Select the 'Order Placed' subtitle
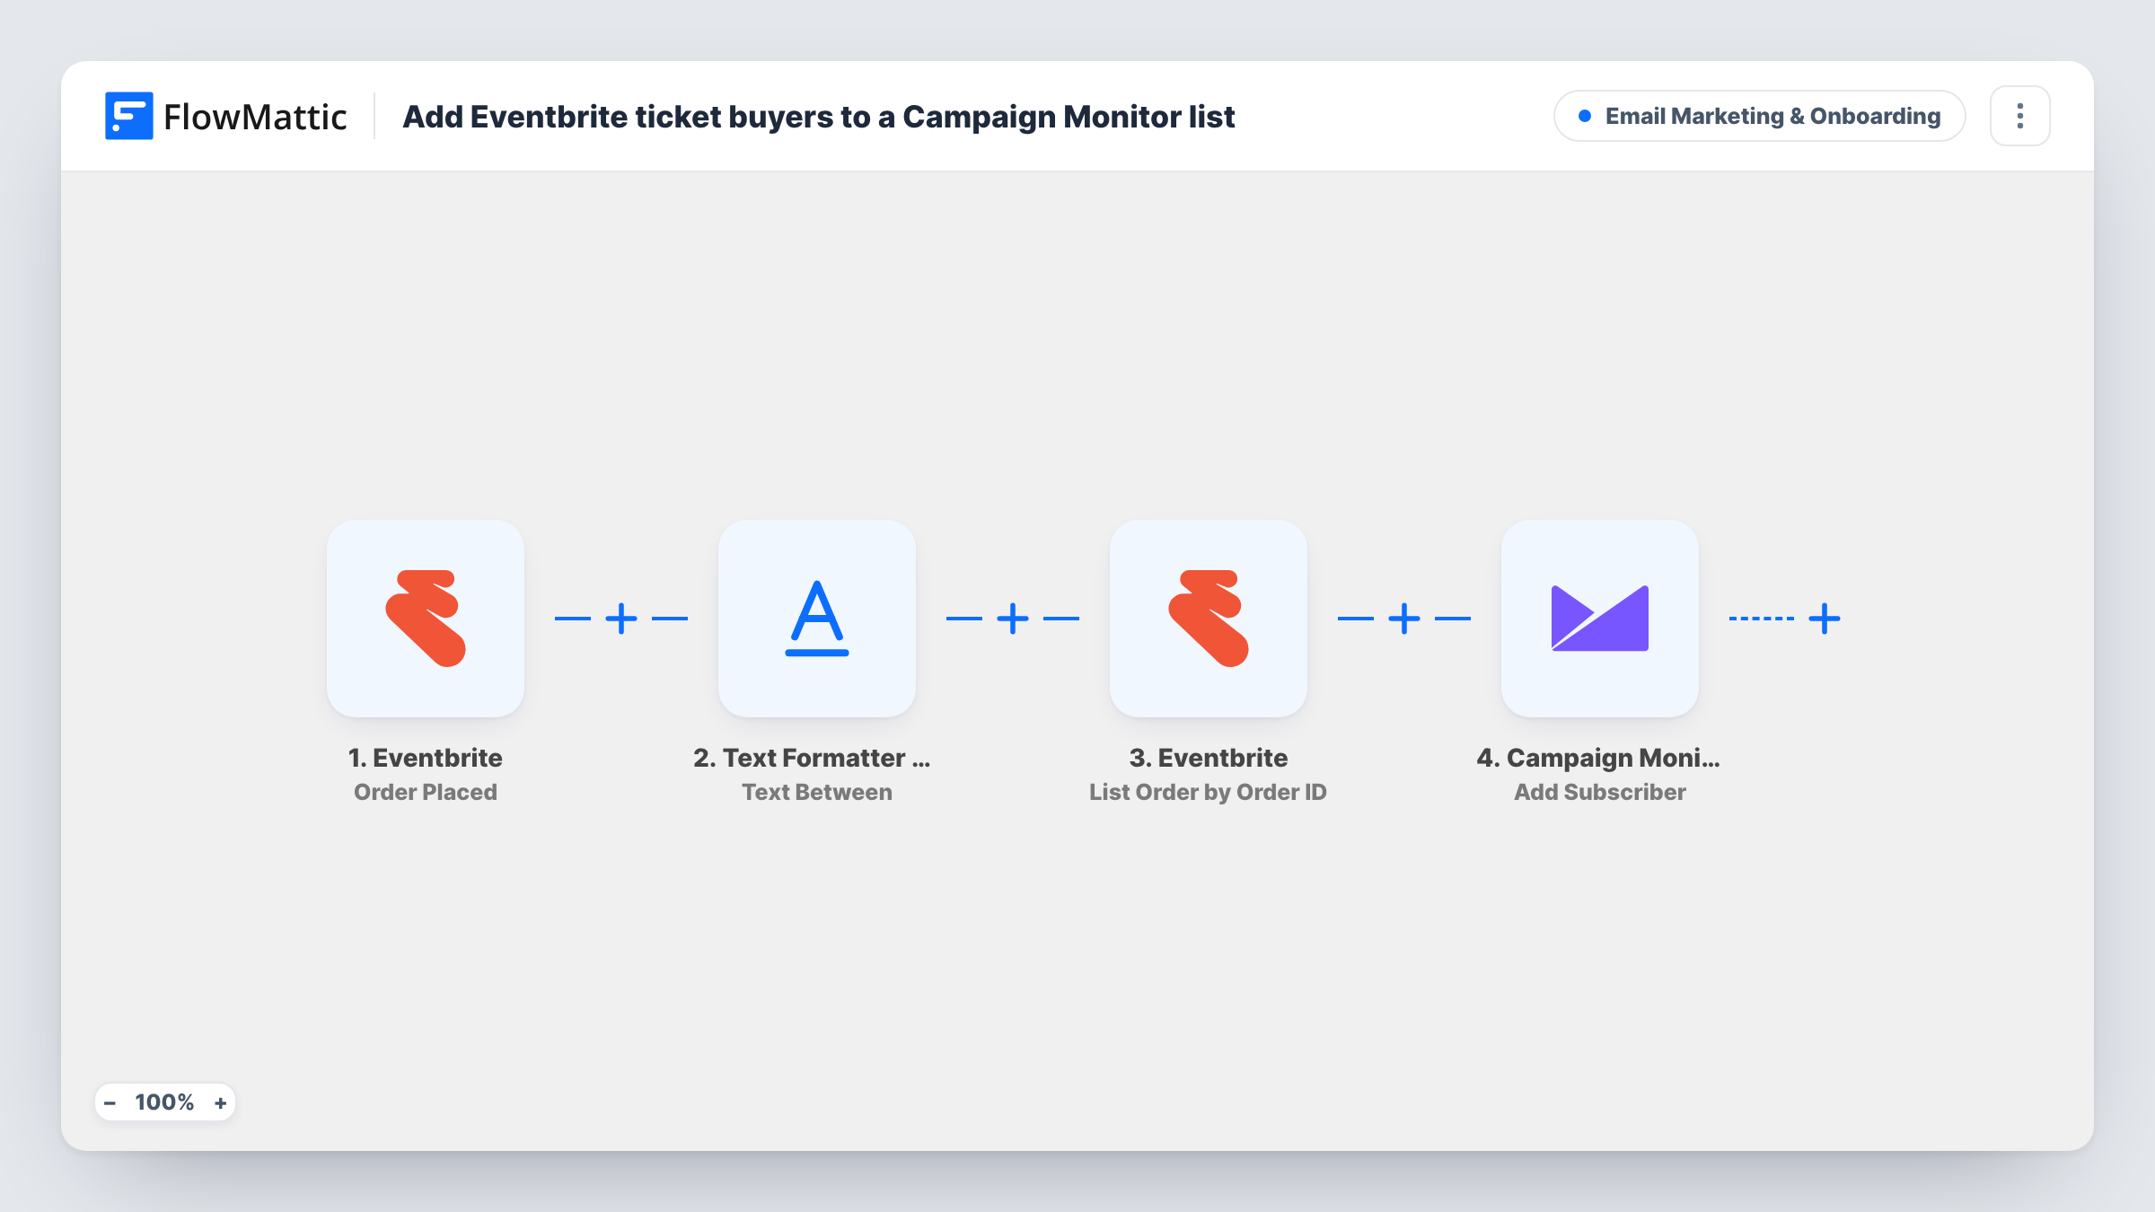Viewport: 2155px width, 1212px height. [426, 792]
